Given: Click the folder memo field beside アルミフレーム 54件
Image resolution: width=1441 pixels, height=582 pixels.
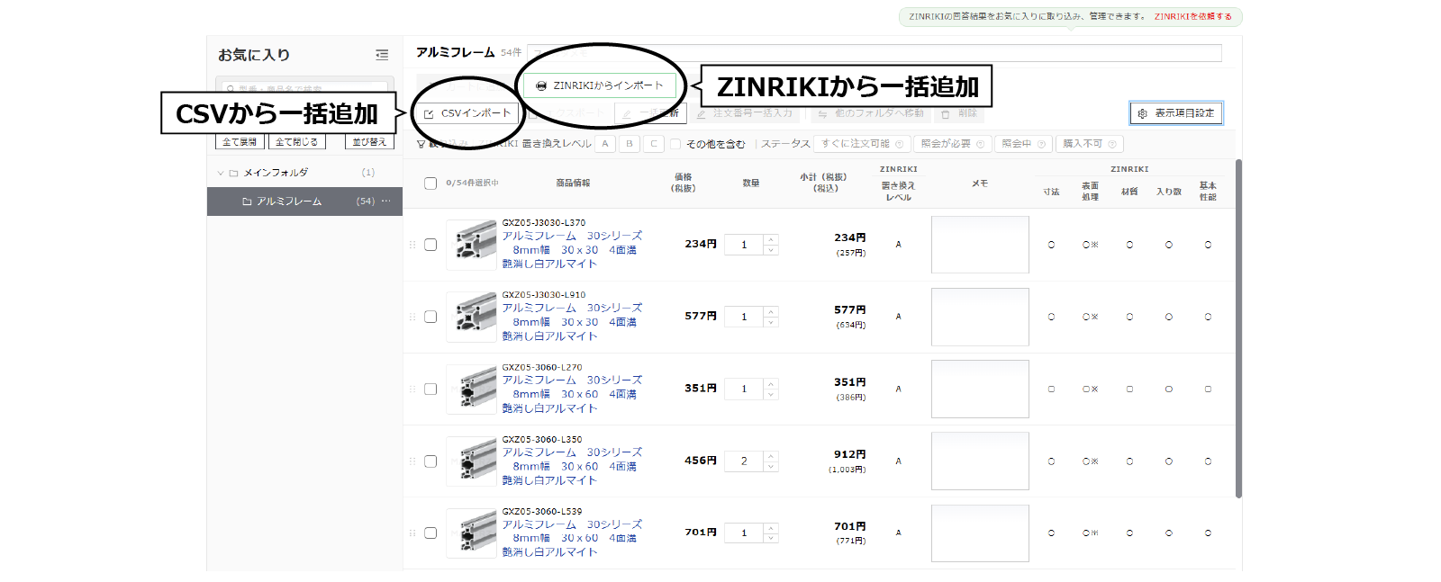Looking at the screenshot, I should [x=874, y=53].
